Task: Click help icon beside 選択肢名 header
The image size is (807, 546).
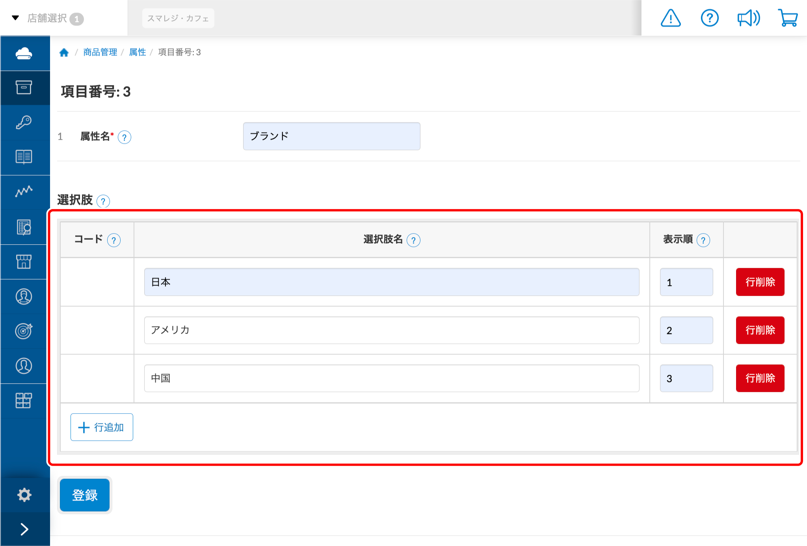Action: [x=413, y=240]
